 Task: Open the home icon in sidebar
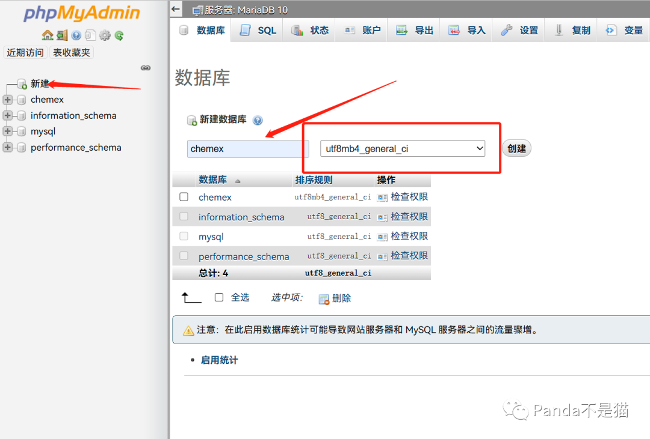(48, 35)
